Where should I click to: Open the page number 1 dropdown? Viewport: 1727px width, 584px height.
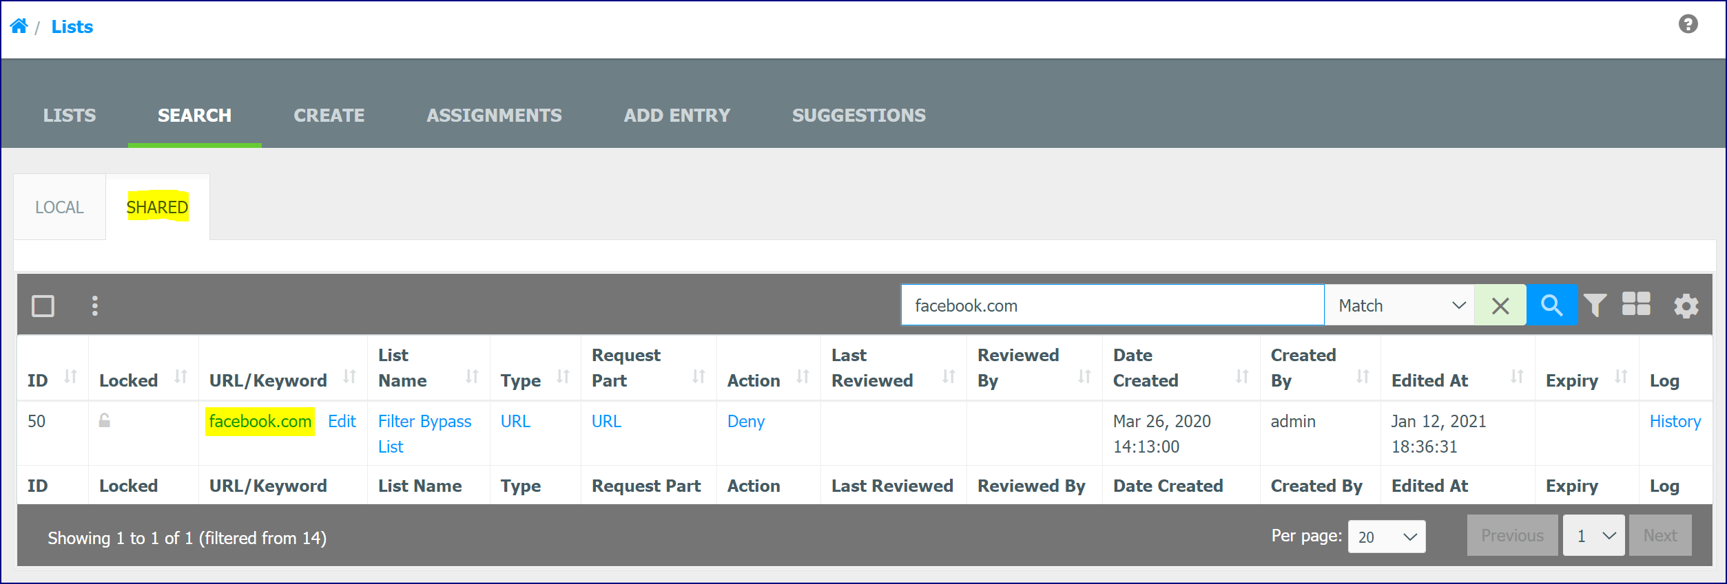(1594, 536)
